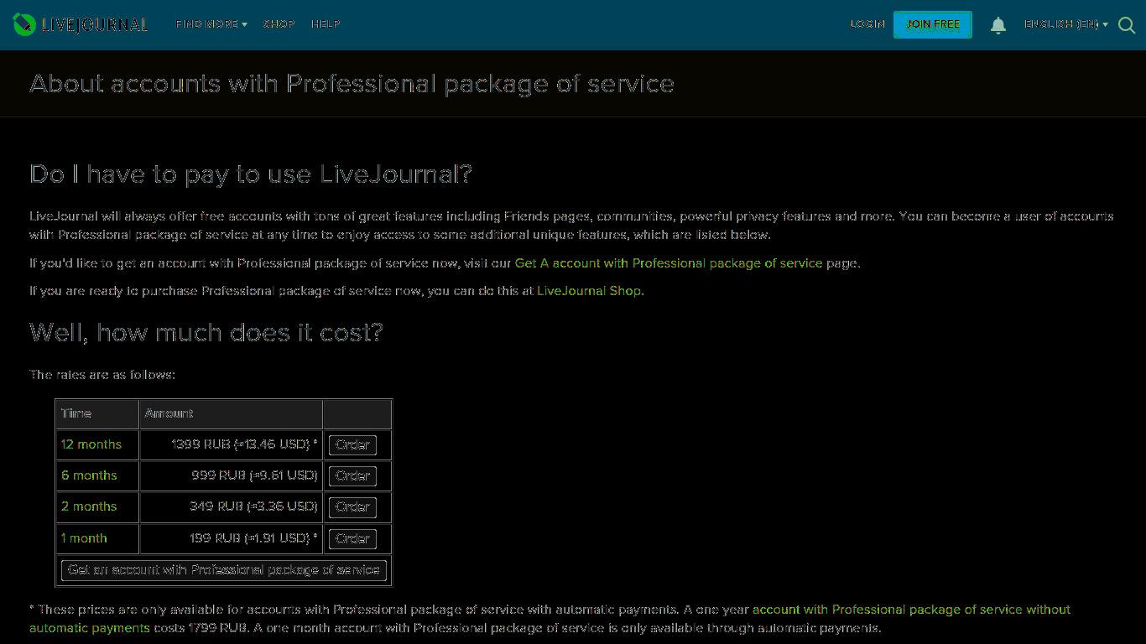Viewport: 1146px width, 644px height.
Task: Click the Time column header
Action: coord(97,414)
